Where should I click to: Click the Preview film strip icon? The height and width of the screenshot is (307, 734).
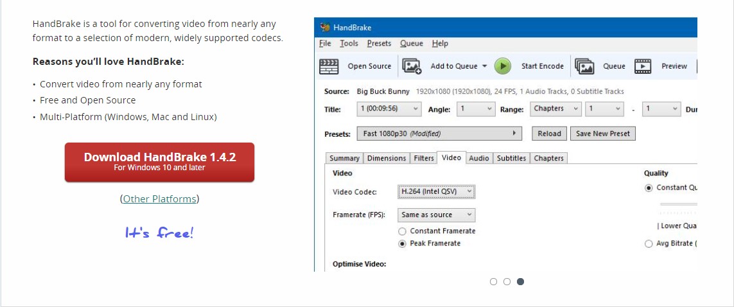pyautogui.click(x=643, y=66)
